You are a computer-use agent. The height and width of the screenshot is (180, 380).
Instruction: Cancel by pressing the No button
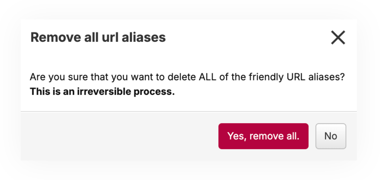coord(330,136)
